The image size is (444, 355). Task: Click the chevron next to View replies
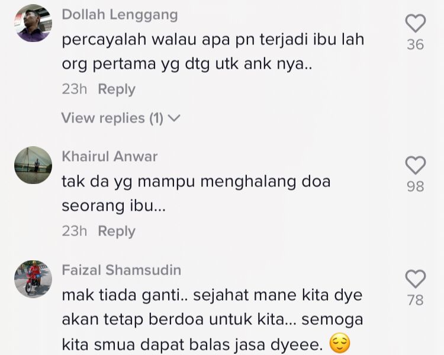(174, 118)
